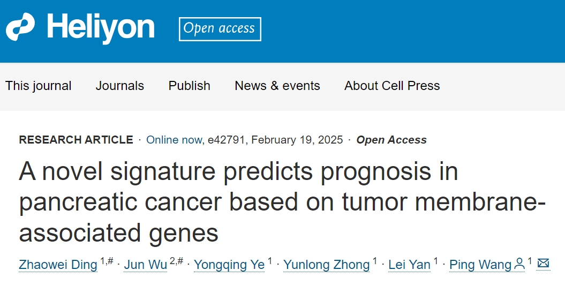Click the Heliyon swirl logo icon
This screenshot has height=285, width=565.
coord(20,27)
